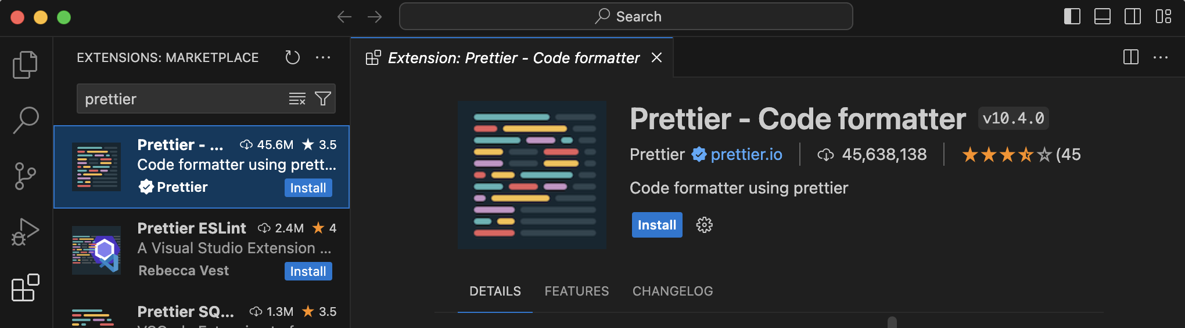
Task: Click the Prettier publisher name on details page
Action: point(657,154)
